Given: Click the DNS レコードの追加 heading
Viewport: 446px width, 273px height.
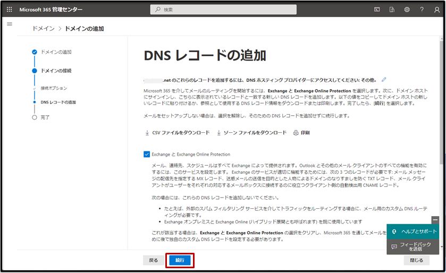Looking at the screenshot, I should (x=205, y=55).
